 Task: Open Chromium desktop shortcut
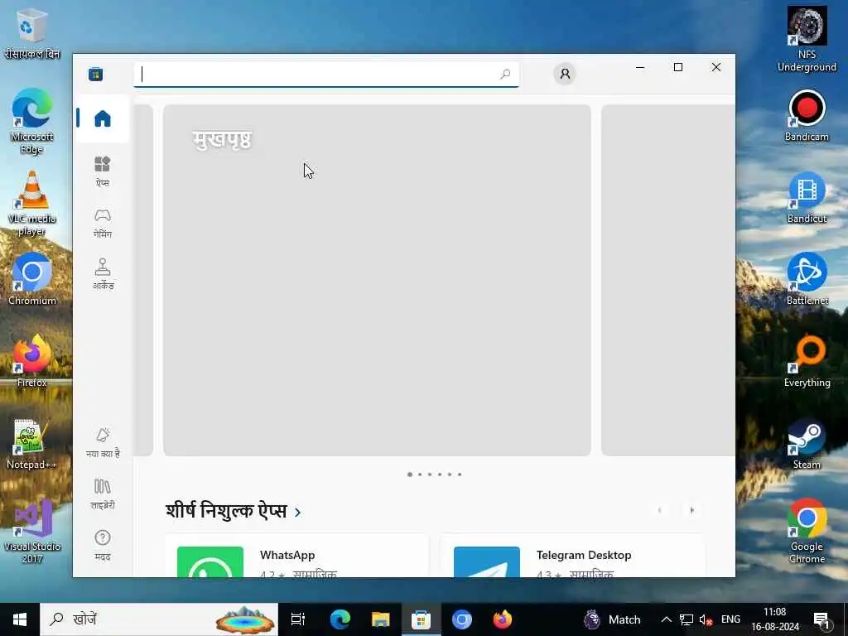tap(32, 279)
